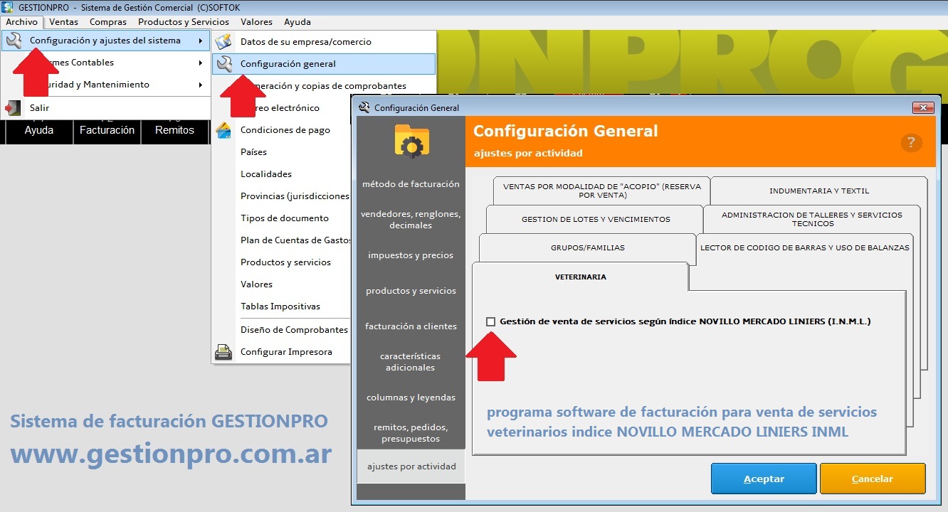Choose Salir from the Archivo menu
This screenshot has width=948, height=512.
click(x=106, y=107)
